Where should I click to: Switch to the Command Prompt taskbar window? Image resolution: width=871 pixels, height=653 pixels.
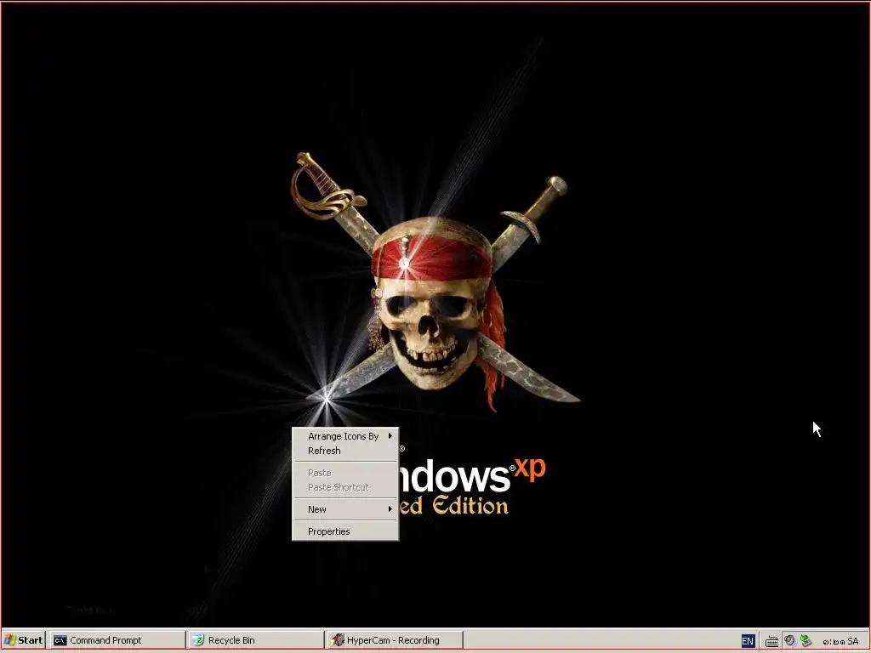(x=117, y=640)
